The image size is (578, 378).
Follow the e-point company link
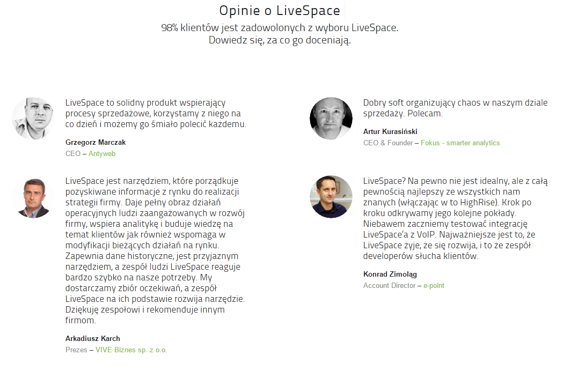(x=434, y=286)
